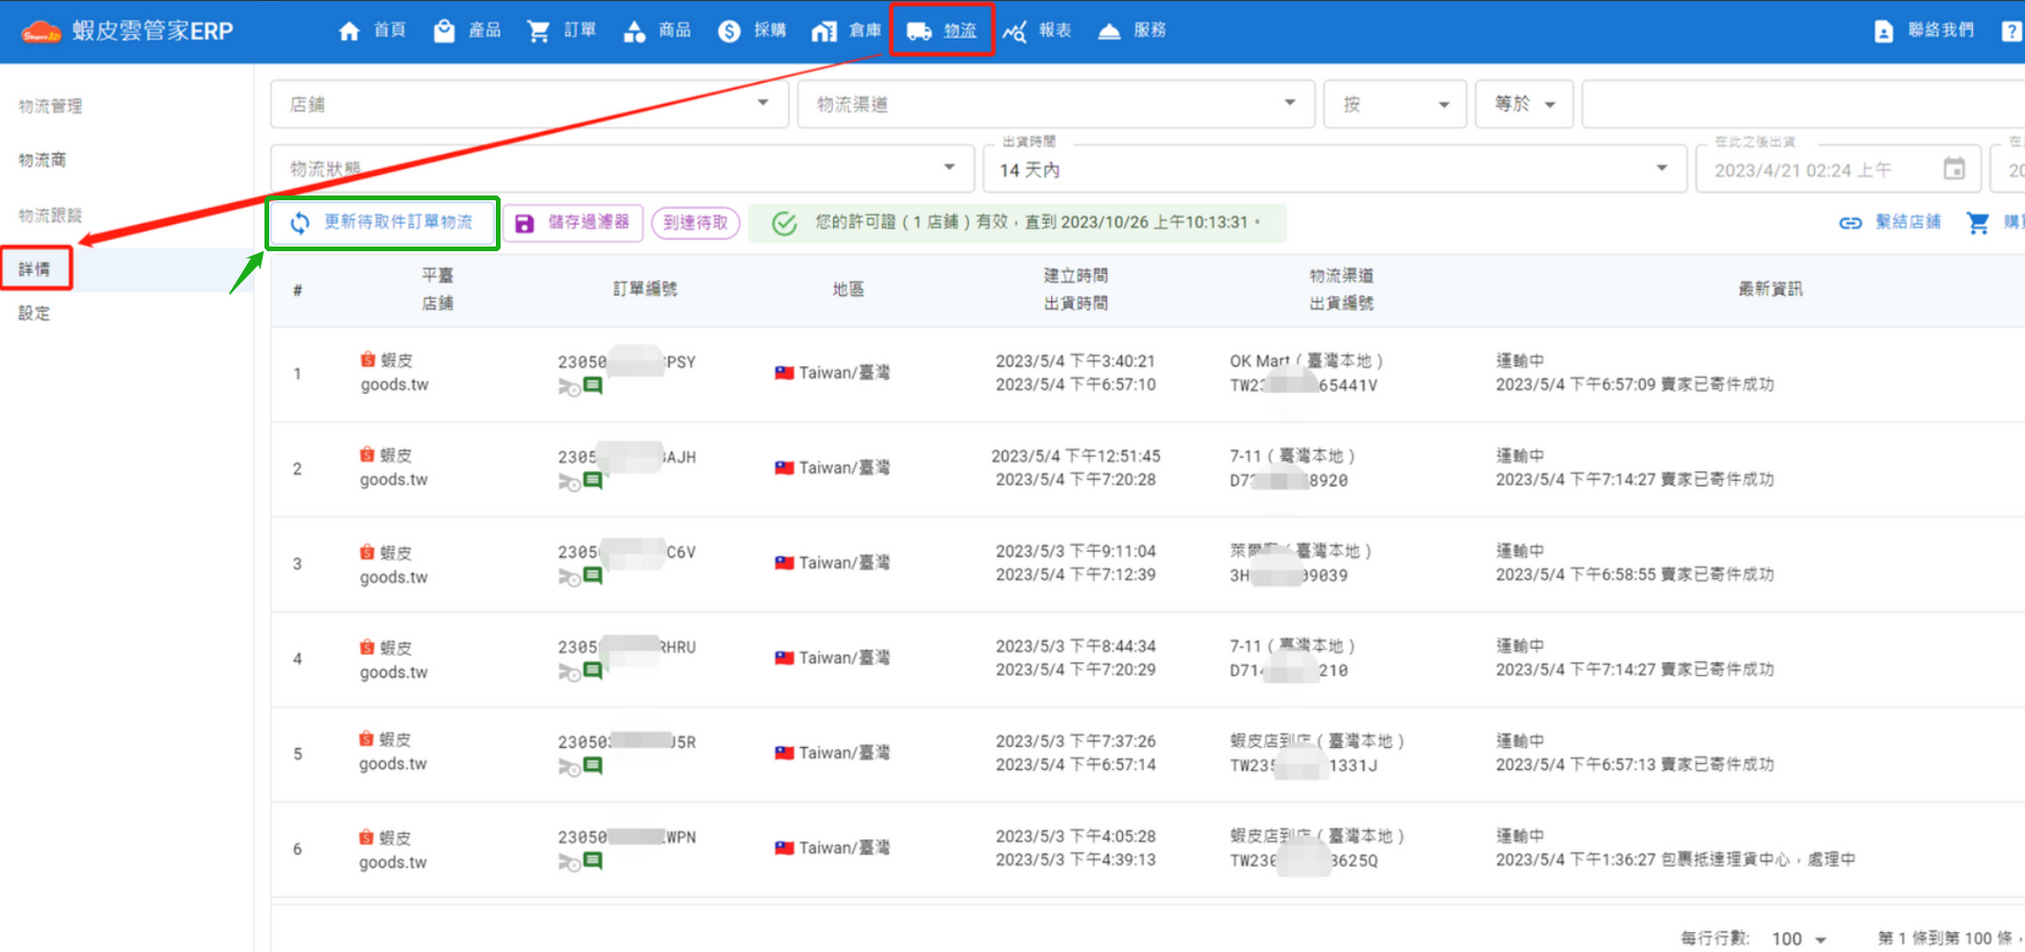Select 物流管理 in the sidebar

50,106
